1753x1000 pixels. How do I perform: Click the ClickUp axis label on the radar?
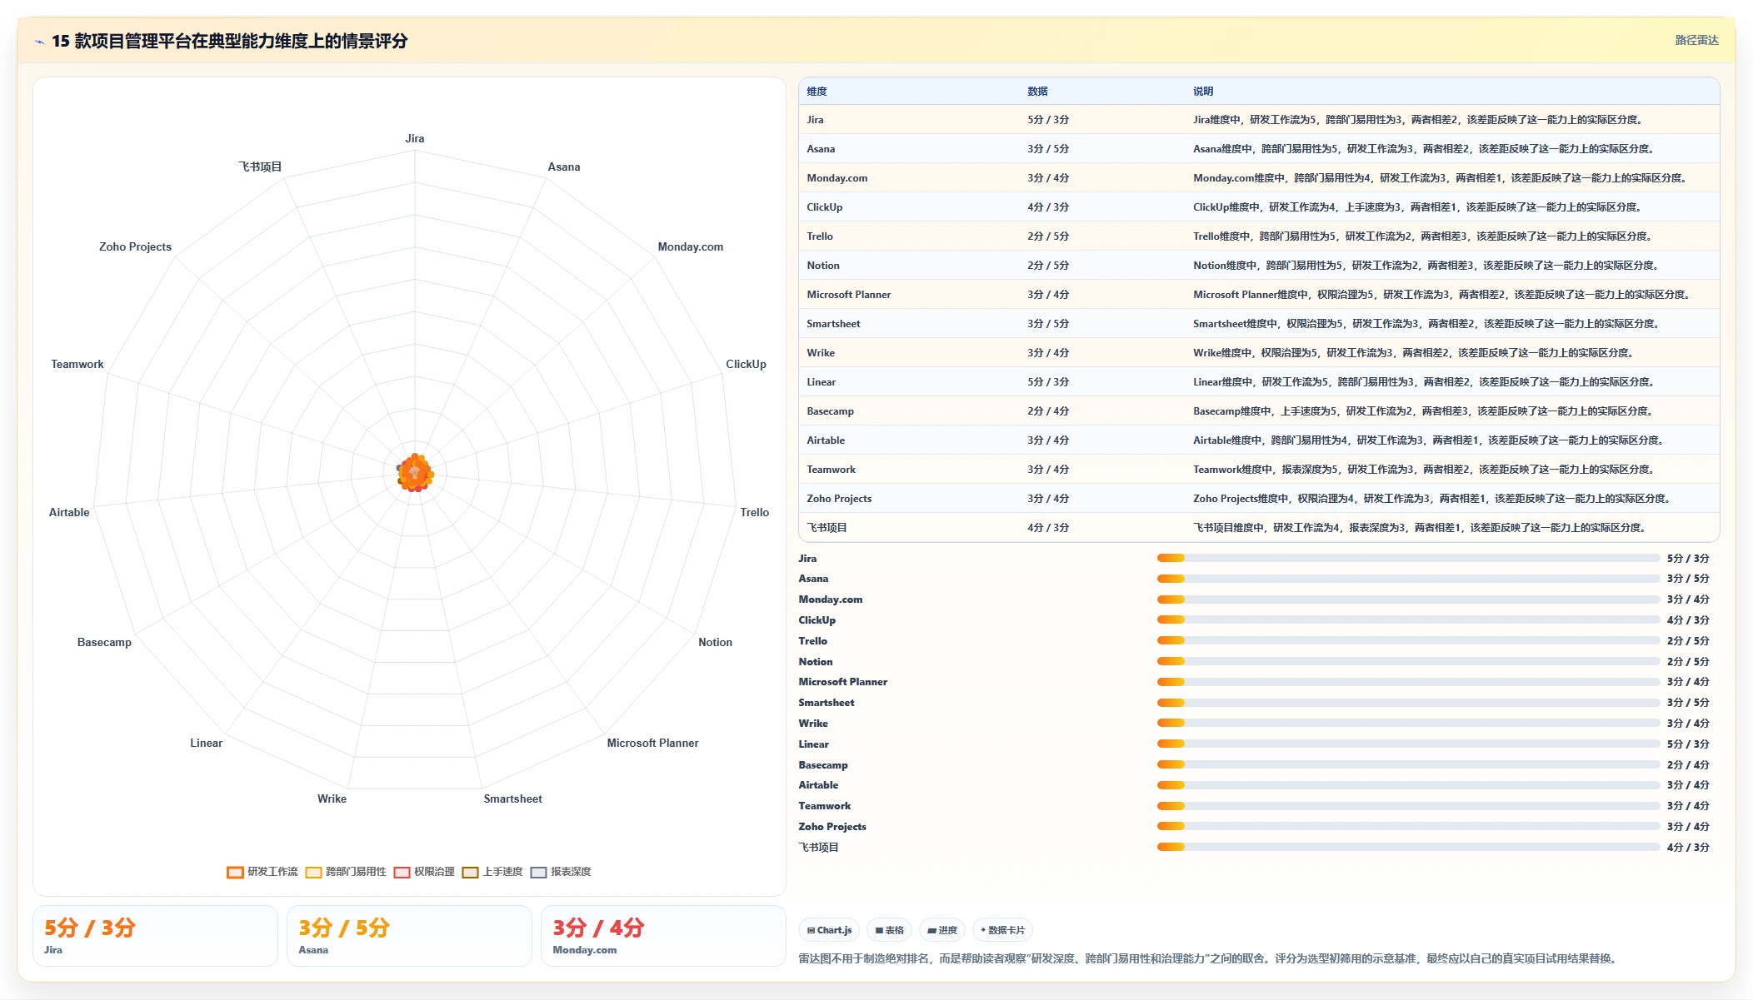[746, 365]
